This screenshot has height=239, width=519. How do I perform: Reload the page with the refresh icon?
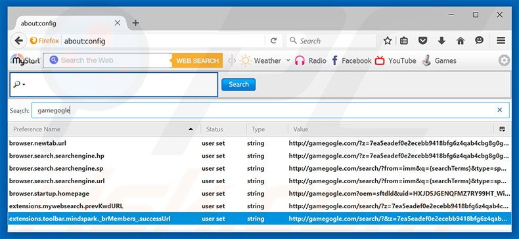pos(273,41)
